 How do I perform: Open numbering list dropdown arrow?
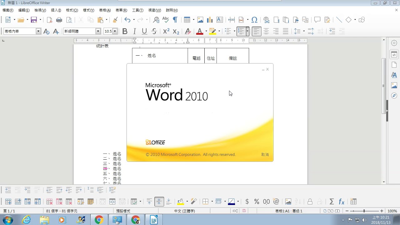pyautogui.click(x=247, y=31)
